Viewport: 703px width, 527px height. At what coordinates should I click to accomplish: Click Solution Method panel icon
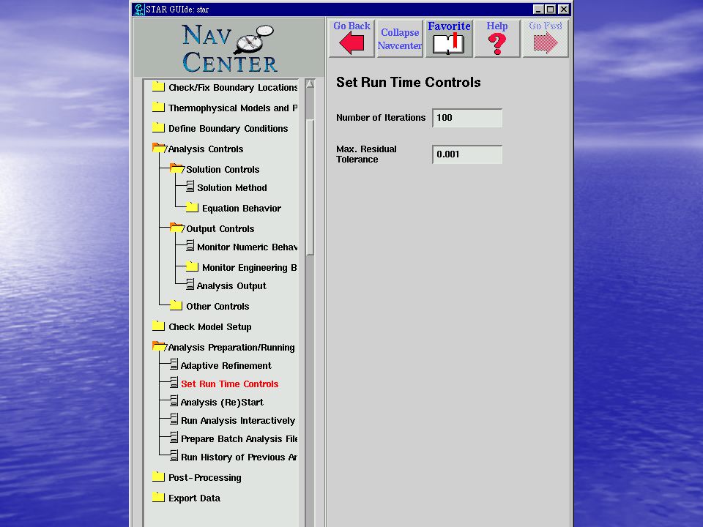tap(190, 187)
